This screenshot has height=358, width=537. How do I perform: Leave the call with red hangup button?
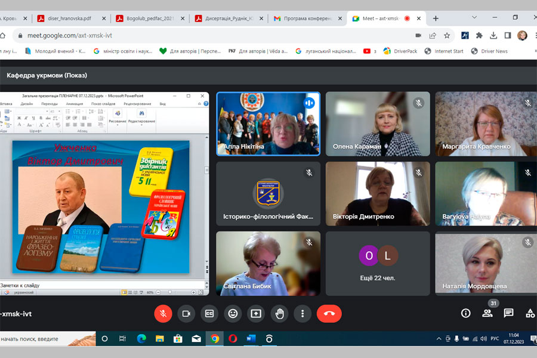(329, 313)
